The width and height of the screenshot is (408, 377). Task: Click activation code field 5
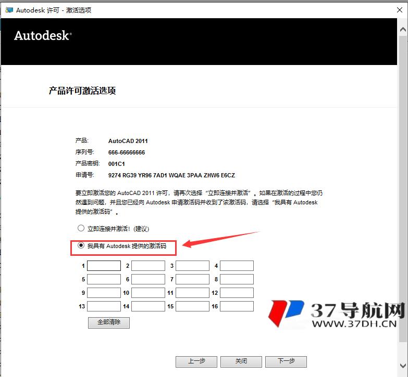(104, 279)
